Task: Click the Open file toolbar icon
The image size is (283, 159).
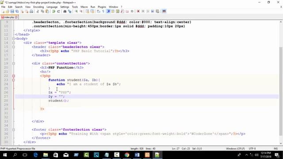Action: point(8,11)
